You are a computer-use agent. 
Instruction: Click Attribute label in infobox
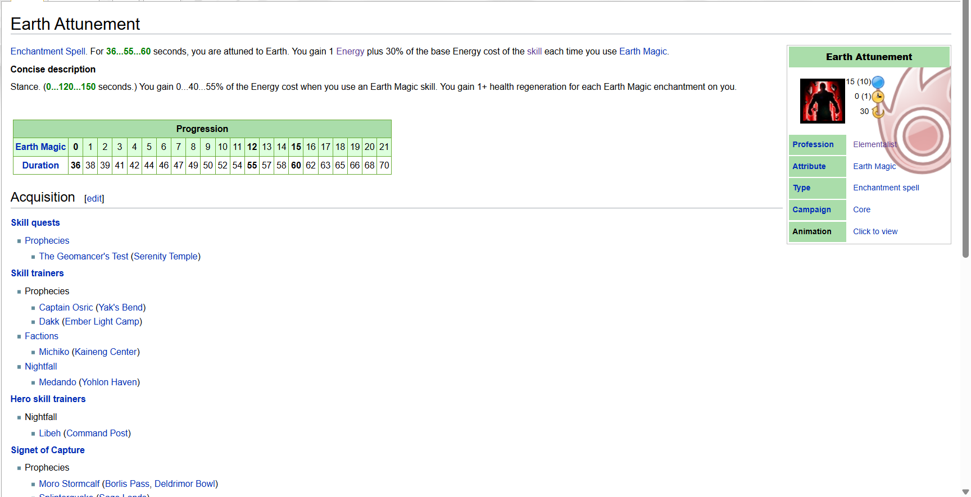(809, 166)
